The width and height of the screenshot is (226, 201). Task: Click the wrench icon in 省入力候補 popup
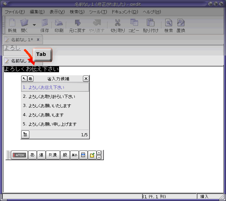pos(24,79)
